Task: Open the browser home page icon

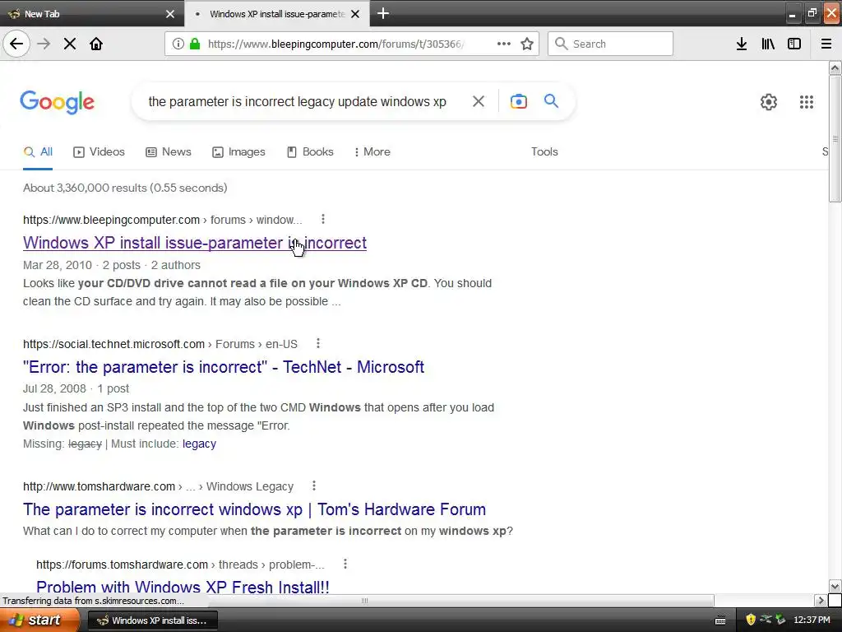Action: point(96,44)
